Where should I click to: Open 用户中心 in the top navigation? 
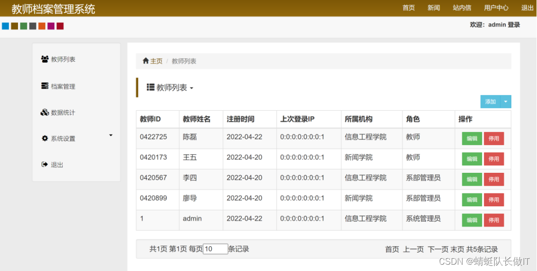(x=496, y=8)
